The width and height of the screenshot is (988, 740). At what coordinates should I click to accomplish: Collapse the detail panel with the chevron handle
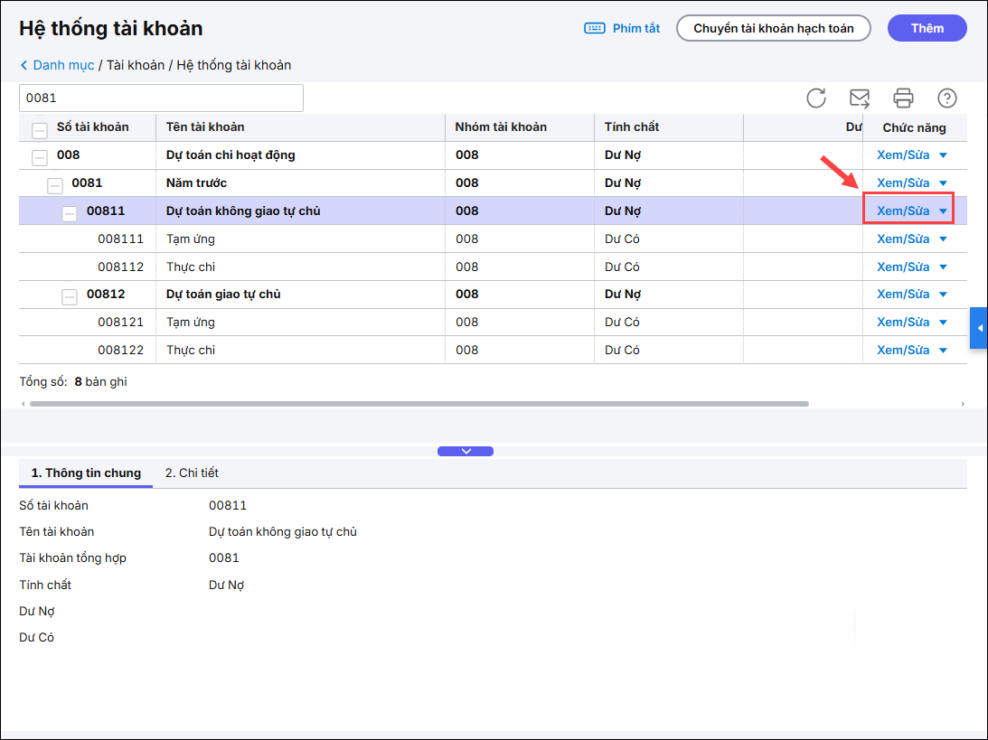tap(466, 451)
